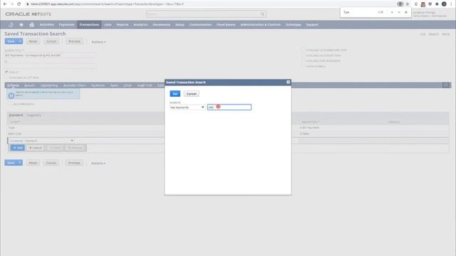Open the Support menu
The width and height of the screenshot is (456, 256).
(x=312, y=25)
